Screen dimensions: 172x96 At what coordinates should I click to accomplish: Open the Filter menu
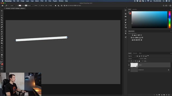pyautogui.click(x=42, y=1)
